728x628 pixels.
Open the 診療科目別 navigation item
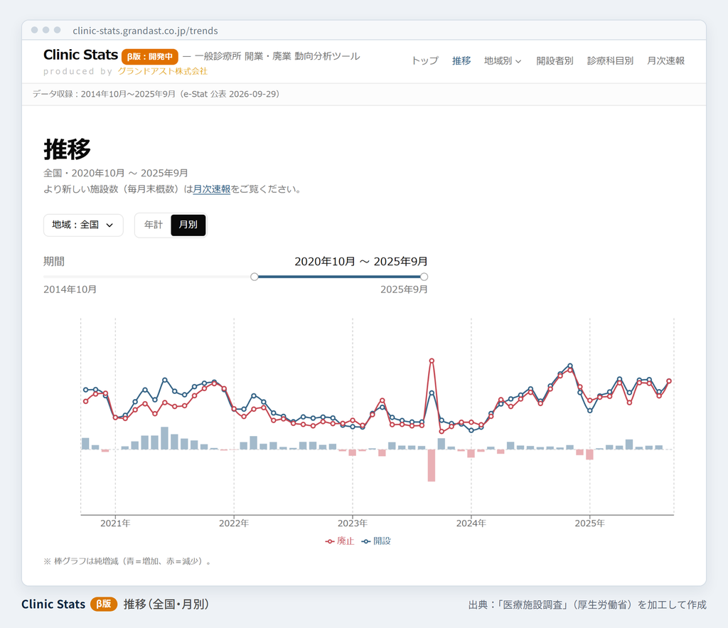click(x=610, y=61)
